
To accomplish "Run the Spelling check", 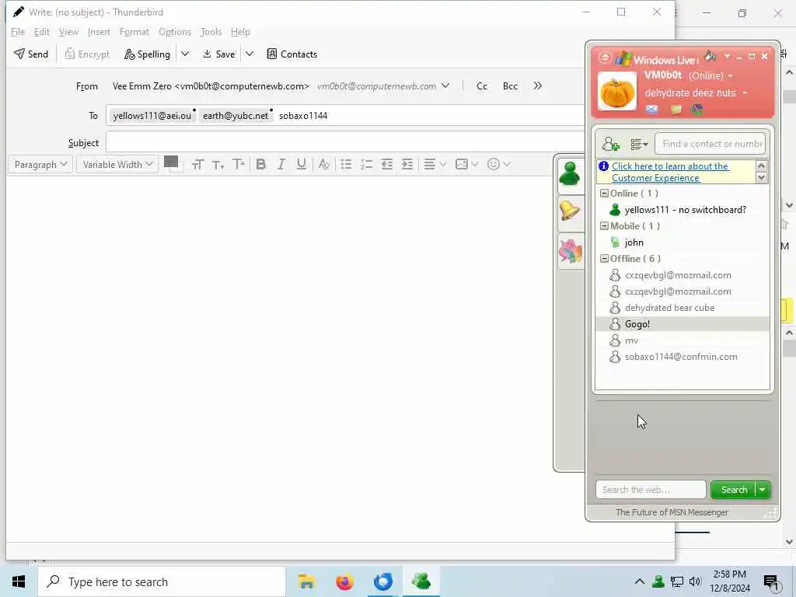I will pyautogui.click(x=147, y=54).
